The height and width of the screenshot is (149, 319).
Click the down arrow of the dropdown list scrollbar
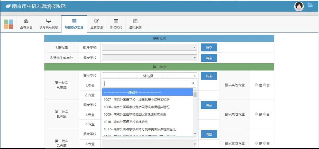[x=195, y=134]
